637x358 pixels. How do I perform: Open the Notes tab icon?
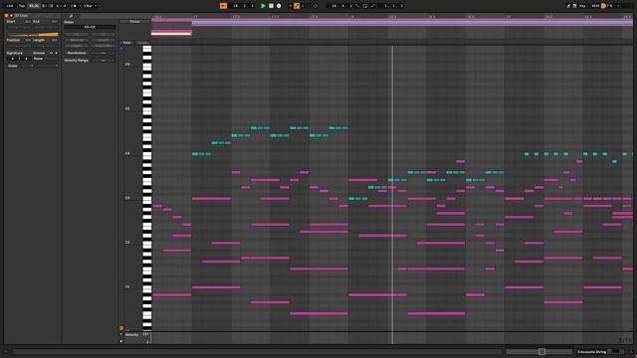(71, 16)
